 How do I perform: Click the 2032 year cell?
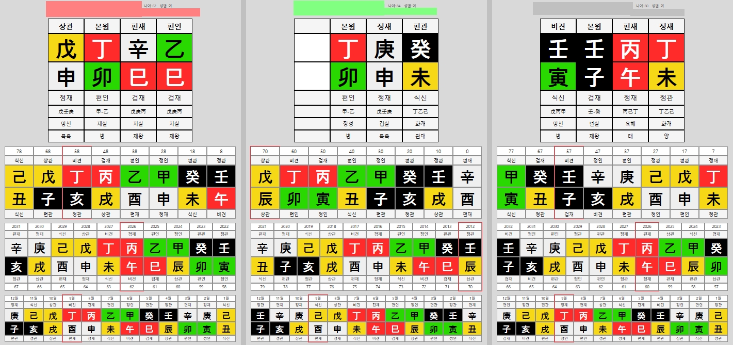tap(508, 226)
